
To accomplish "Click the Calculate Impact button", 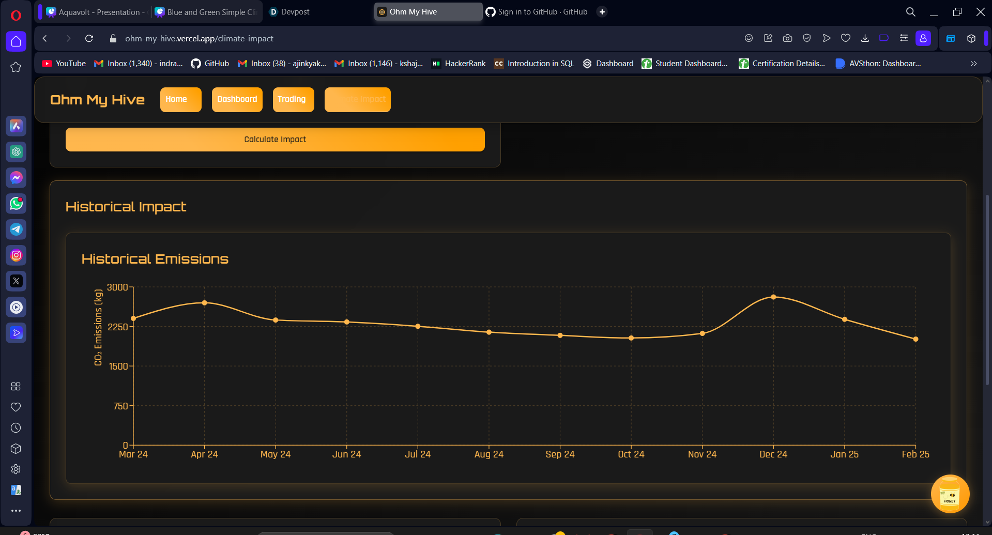I will pyautogui.click(x=275, y=140).
